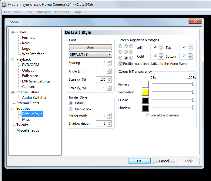
Task: Select Tweaks in the options tree
Action: [22, 125]
